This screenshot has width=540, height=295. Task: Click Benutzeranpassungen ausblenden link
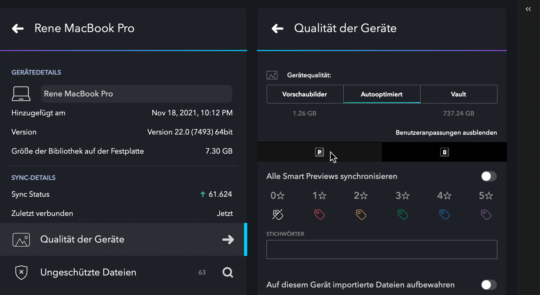(446, 132)
